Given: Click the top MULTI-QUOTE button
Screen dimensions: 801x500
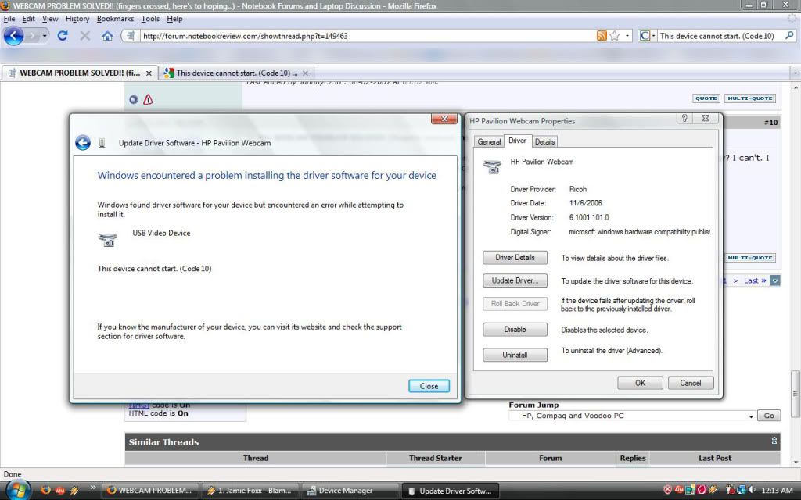Looking at the screenshot, I should click(x=750, y=98).
